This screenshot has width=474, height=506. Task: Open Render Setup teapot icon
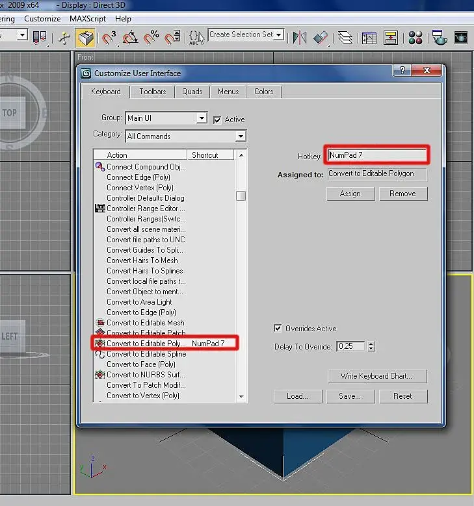point(440,38)
